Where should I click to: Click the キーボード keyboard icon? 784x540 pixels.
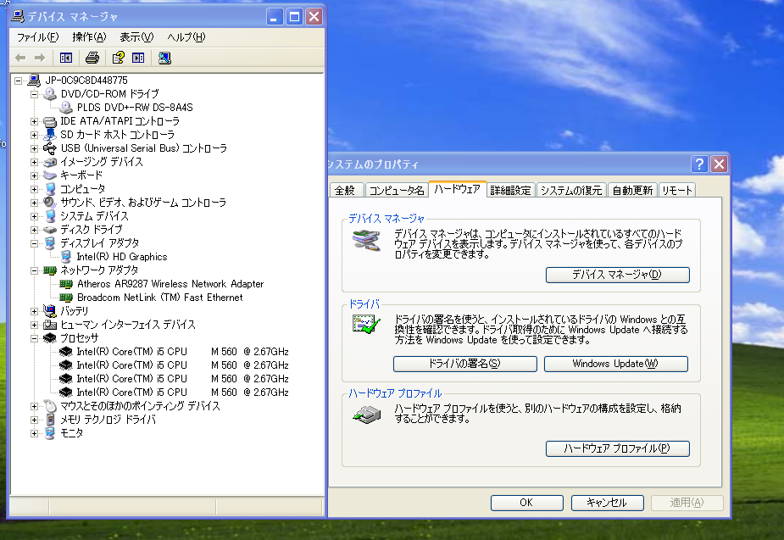[50, 175]
